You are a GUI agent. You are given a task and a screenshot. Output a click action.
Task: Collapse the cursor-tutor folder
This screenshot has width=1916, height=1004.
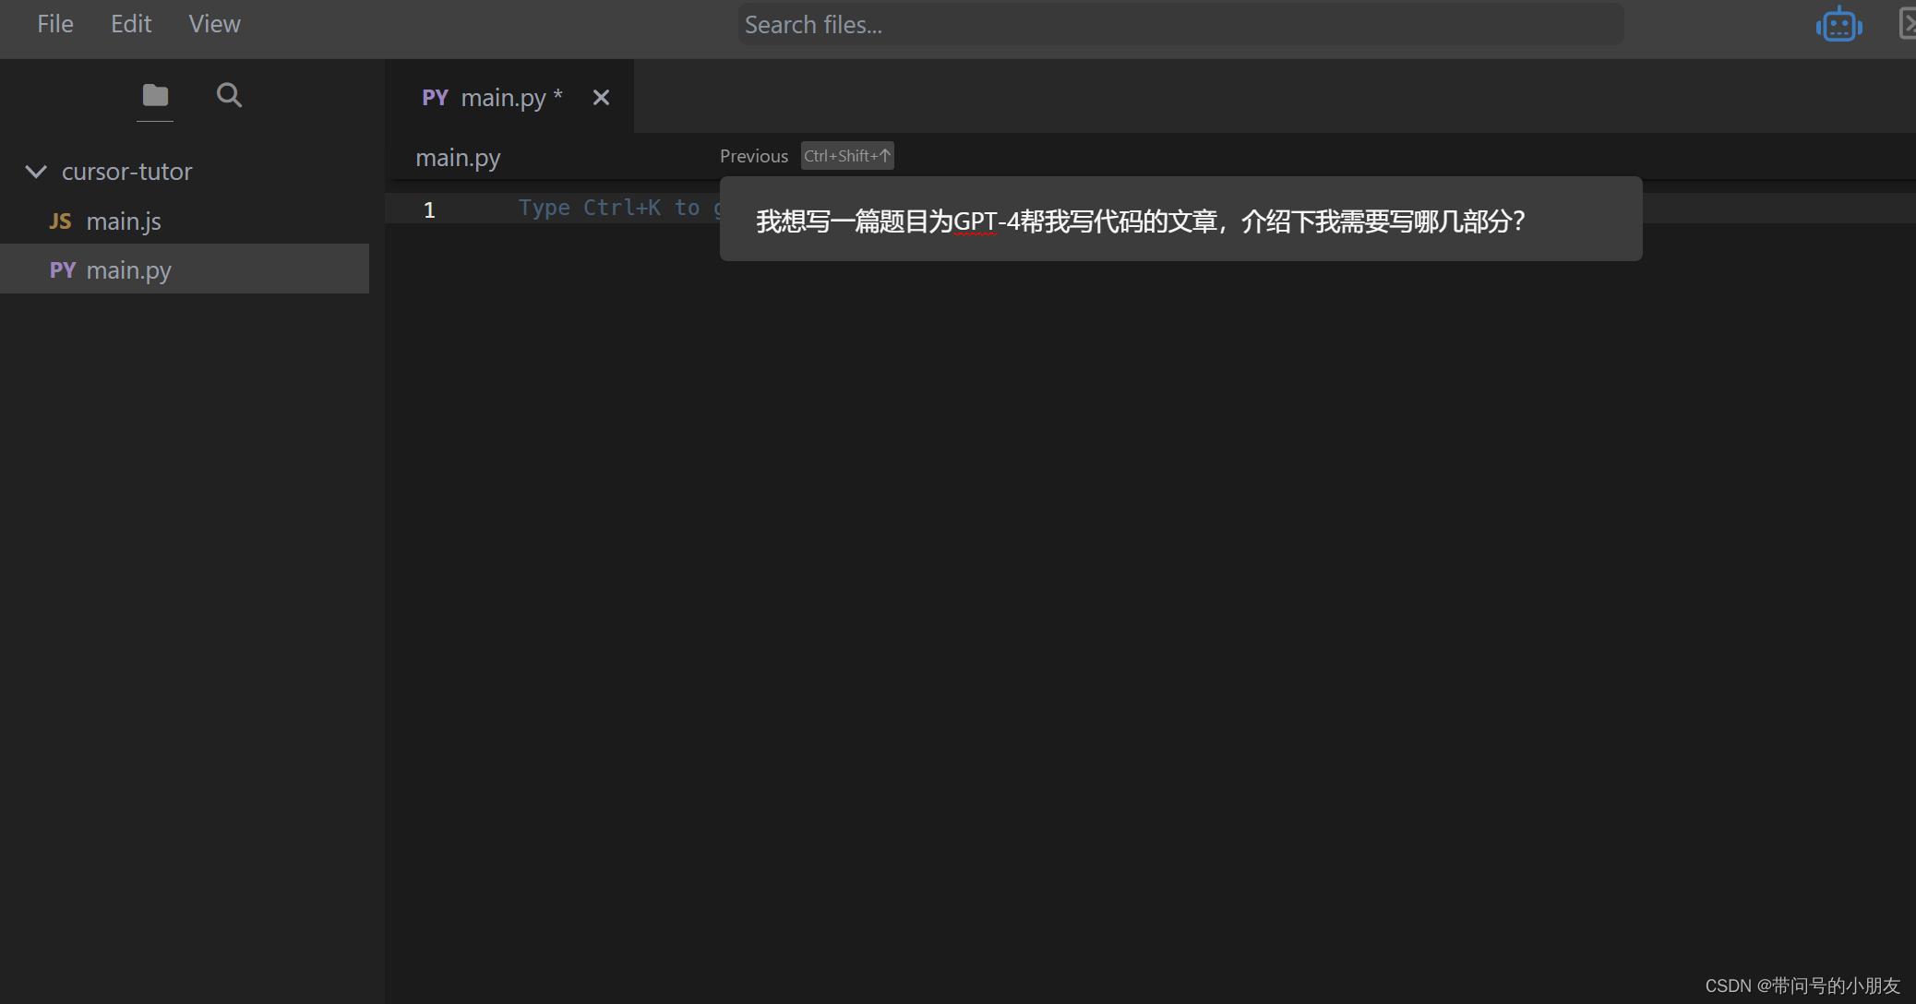coord(36,172)
